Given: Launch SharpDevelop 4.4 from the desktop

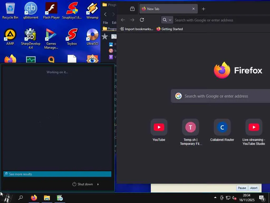Looking at the screenshot, I should click(x=31, y=39).
